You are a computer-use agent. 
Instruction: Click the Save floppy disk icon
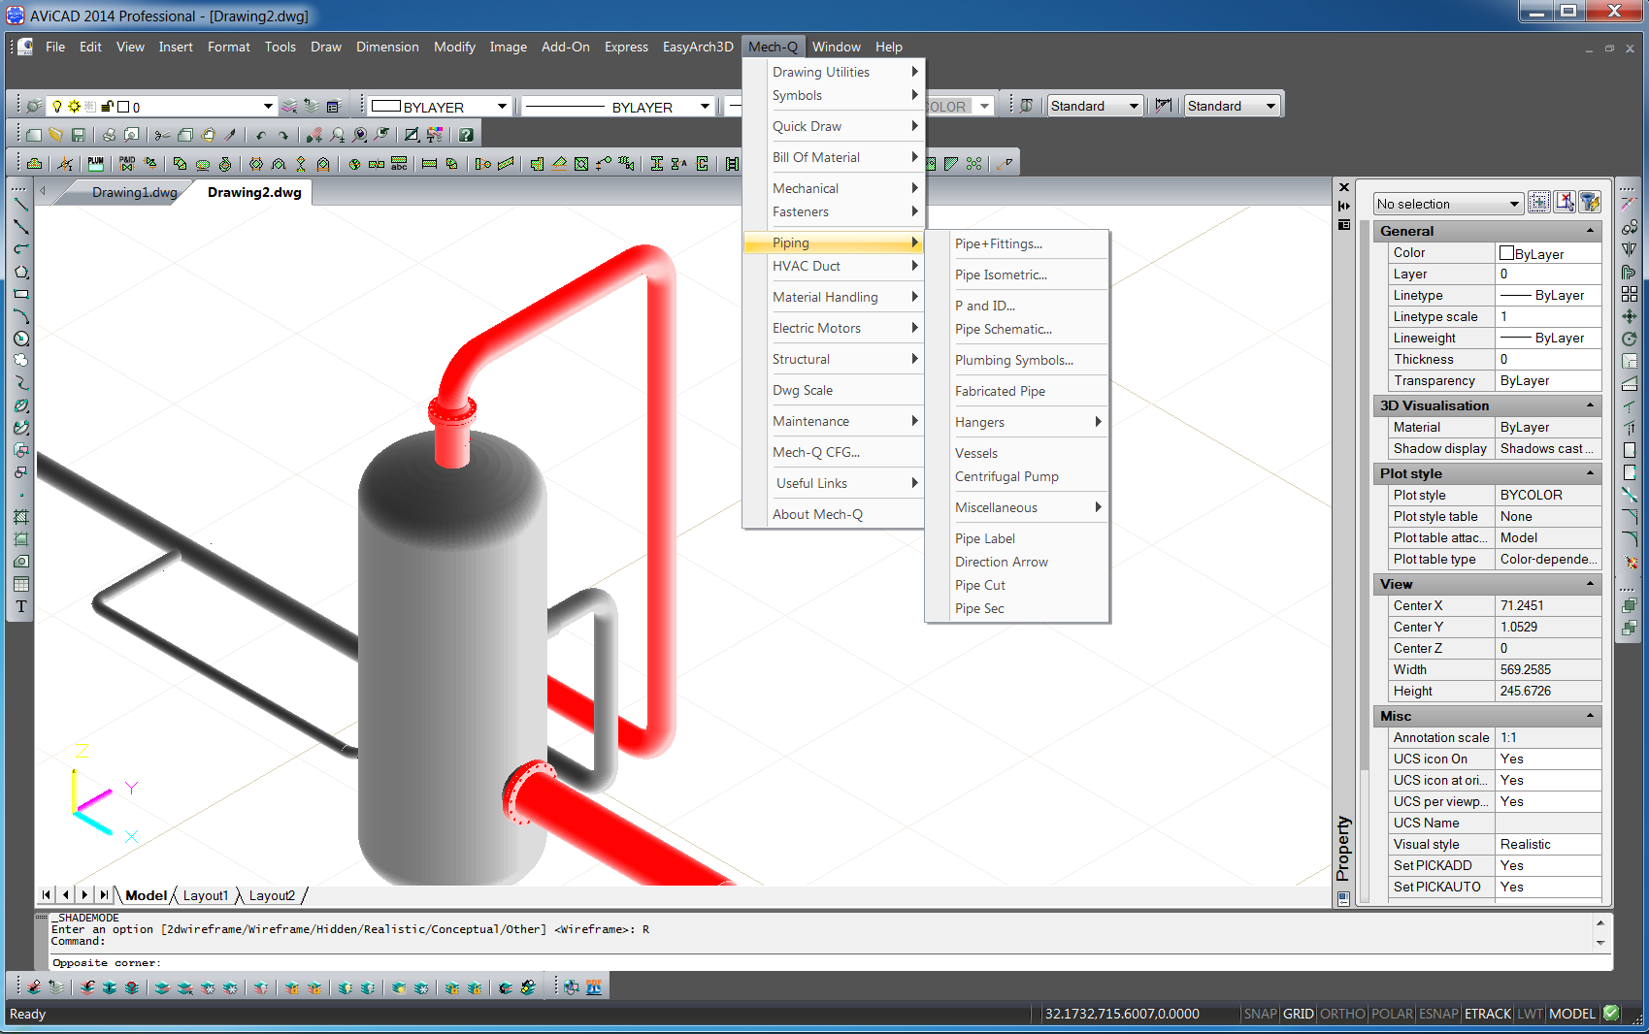79,135
